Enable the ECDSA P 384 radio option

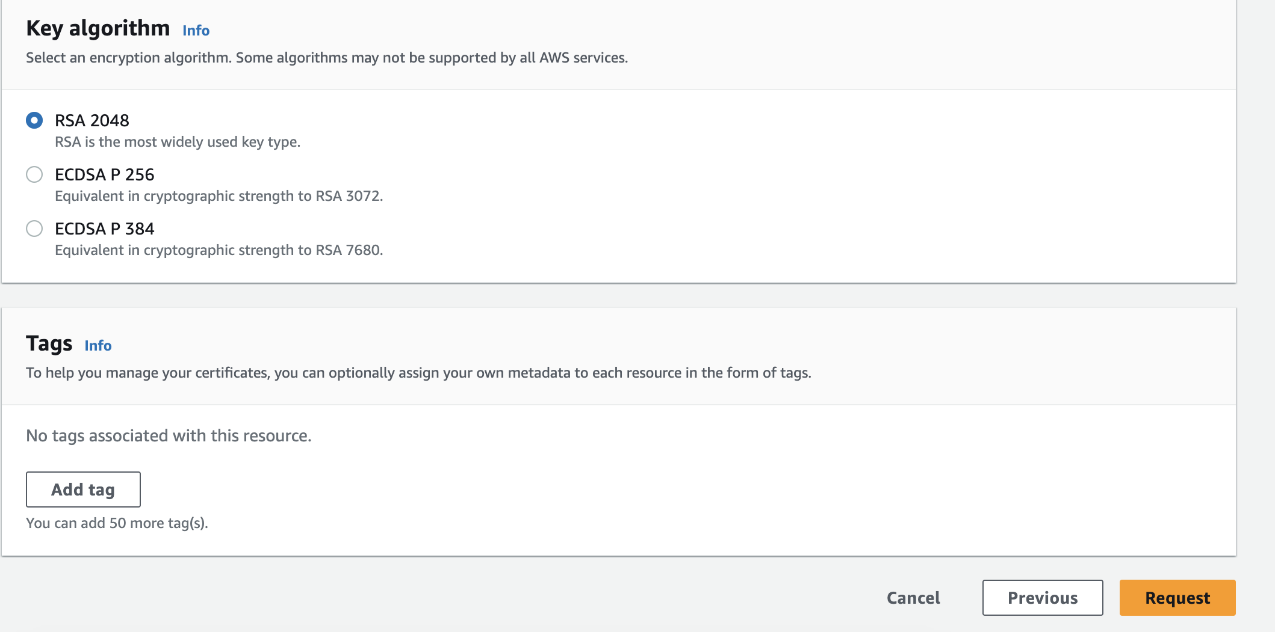click(x=34, y=229)
